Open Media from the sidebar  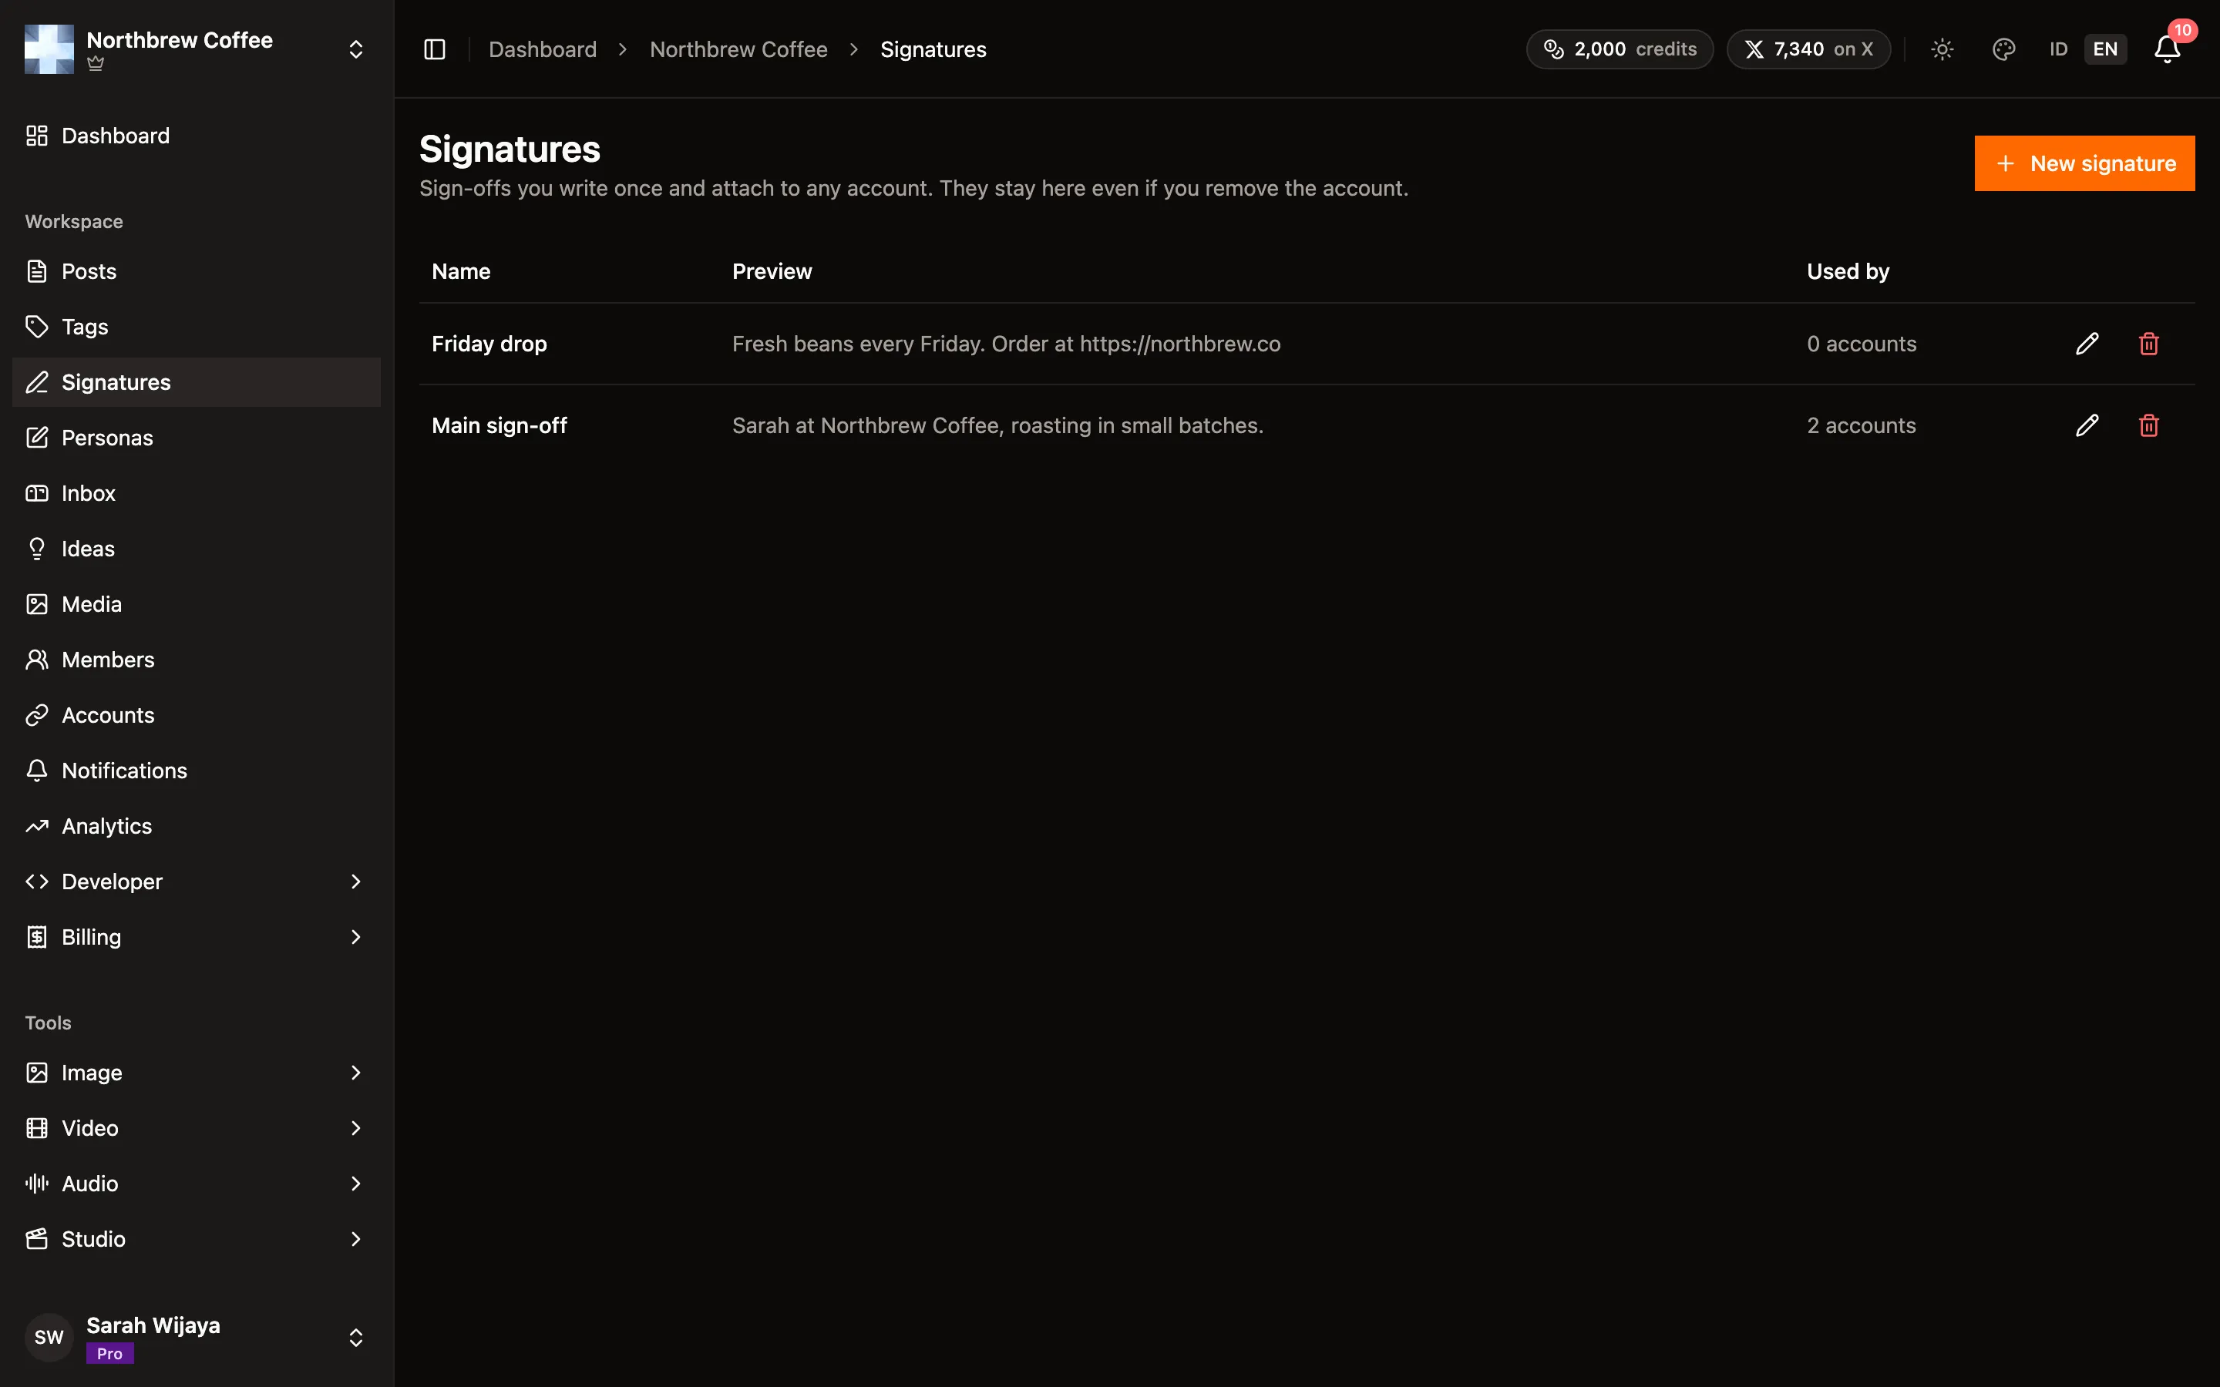coord(197,605)
